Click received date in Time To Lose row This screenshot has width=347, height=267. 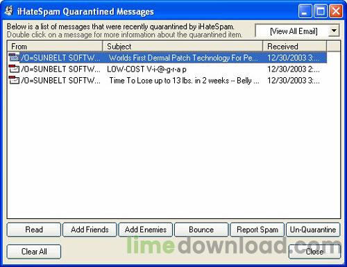pos(294,81)
